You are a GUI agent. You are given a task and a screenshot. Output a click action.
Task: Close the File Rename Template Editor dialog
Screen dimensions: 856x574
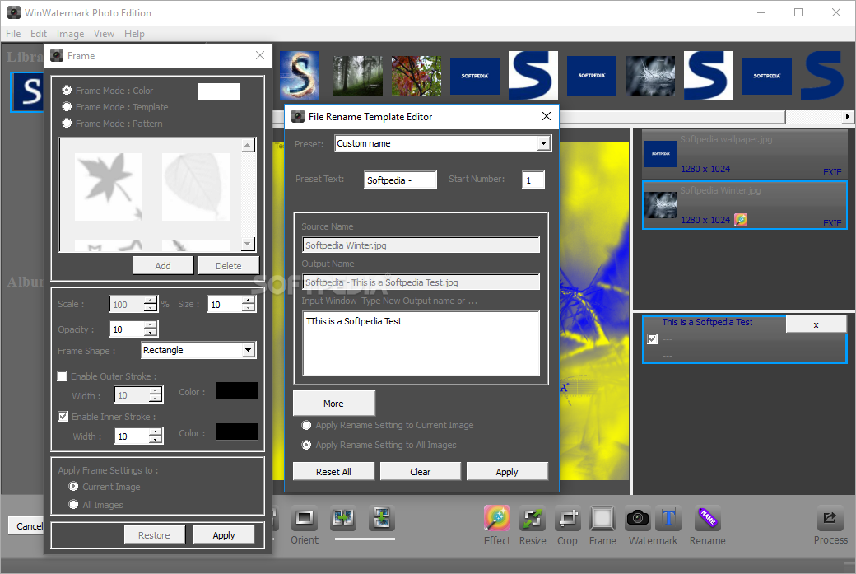tap(546, 116)
